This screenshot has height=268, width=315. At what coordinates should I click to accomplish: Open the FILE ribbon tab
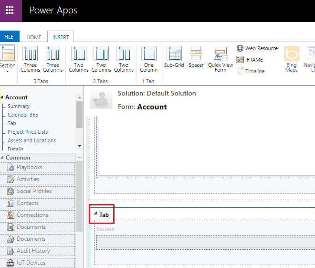[x=9, y=37]
